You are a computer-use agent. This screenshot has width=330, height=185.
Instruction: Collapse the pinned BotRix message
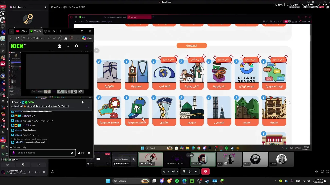click(89, 107)
